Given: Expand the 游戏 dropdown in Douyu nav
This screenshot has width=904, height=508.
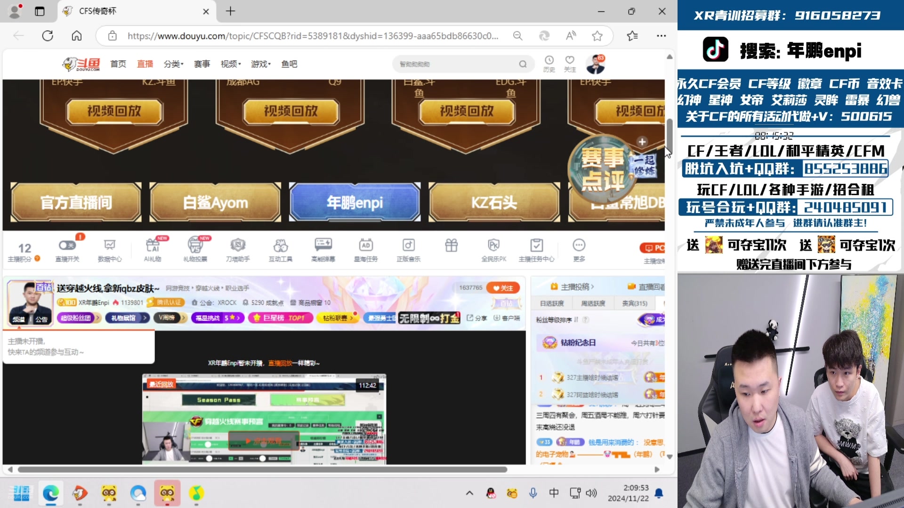Looking at the screenshot, I should (x=261, y=64).
